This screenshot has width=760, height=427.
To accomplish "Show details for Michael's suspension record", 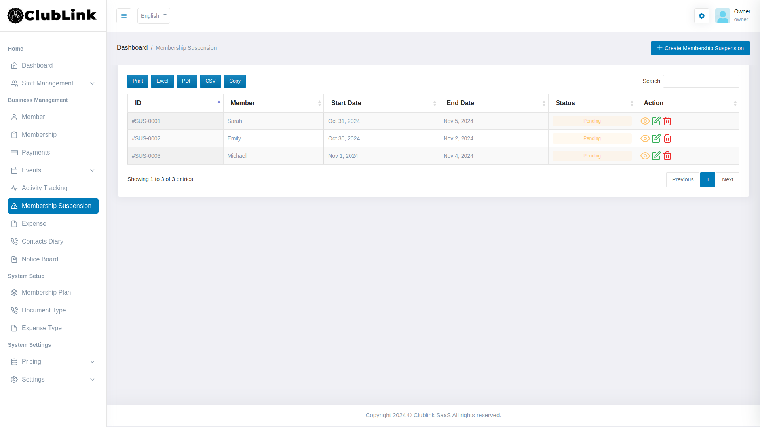I will [645, 156].
